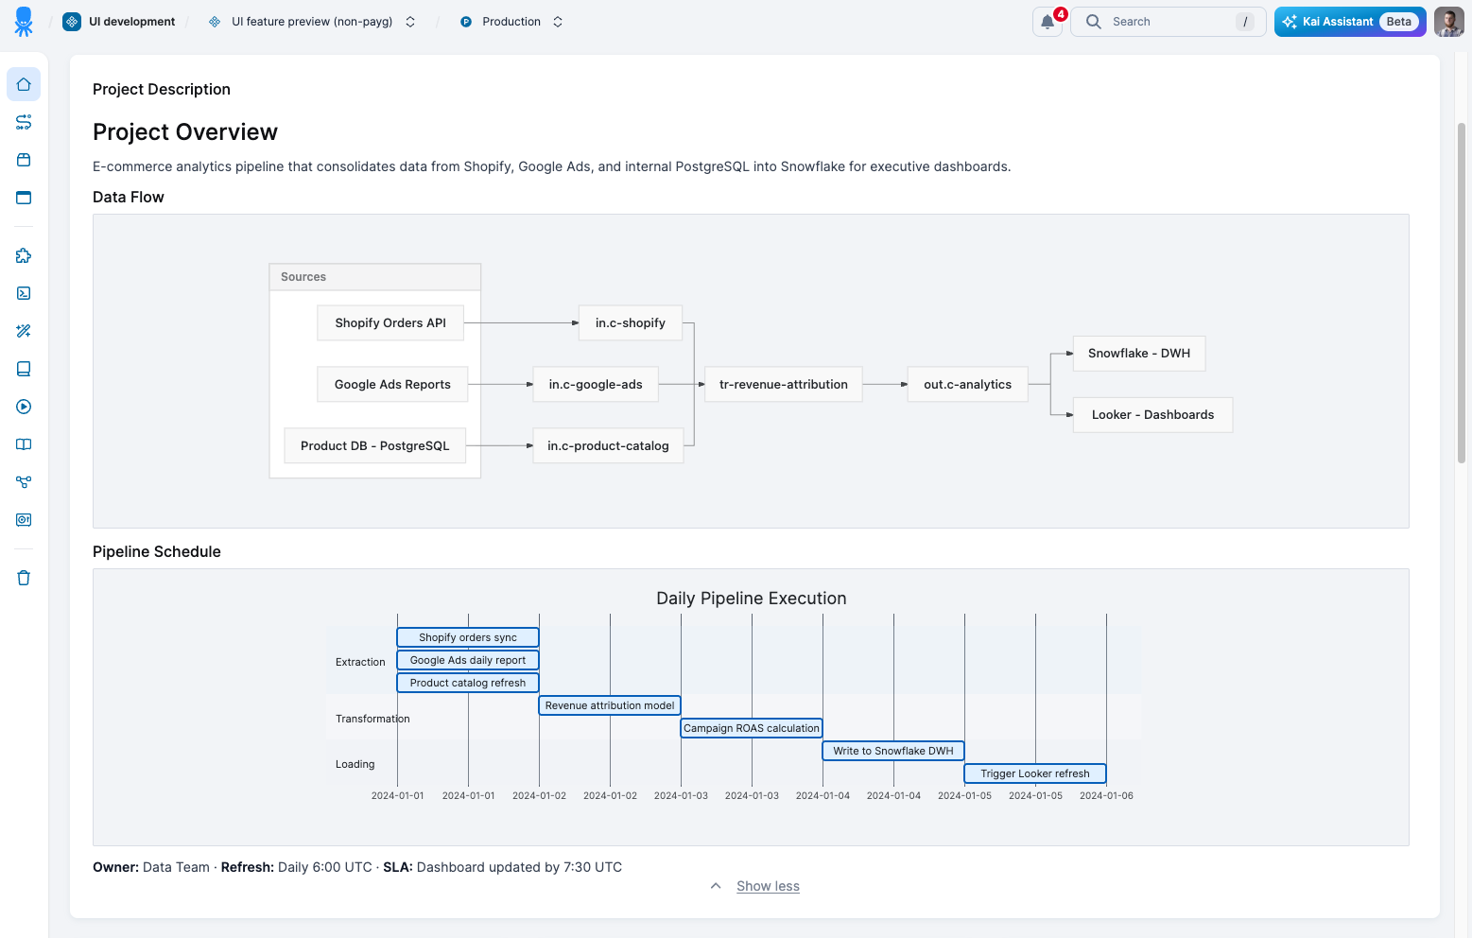Click the Shopify Orders API node
The width and height of the screenshot is (1472, 938).
coord(390,322)
